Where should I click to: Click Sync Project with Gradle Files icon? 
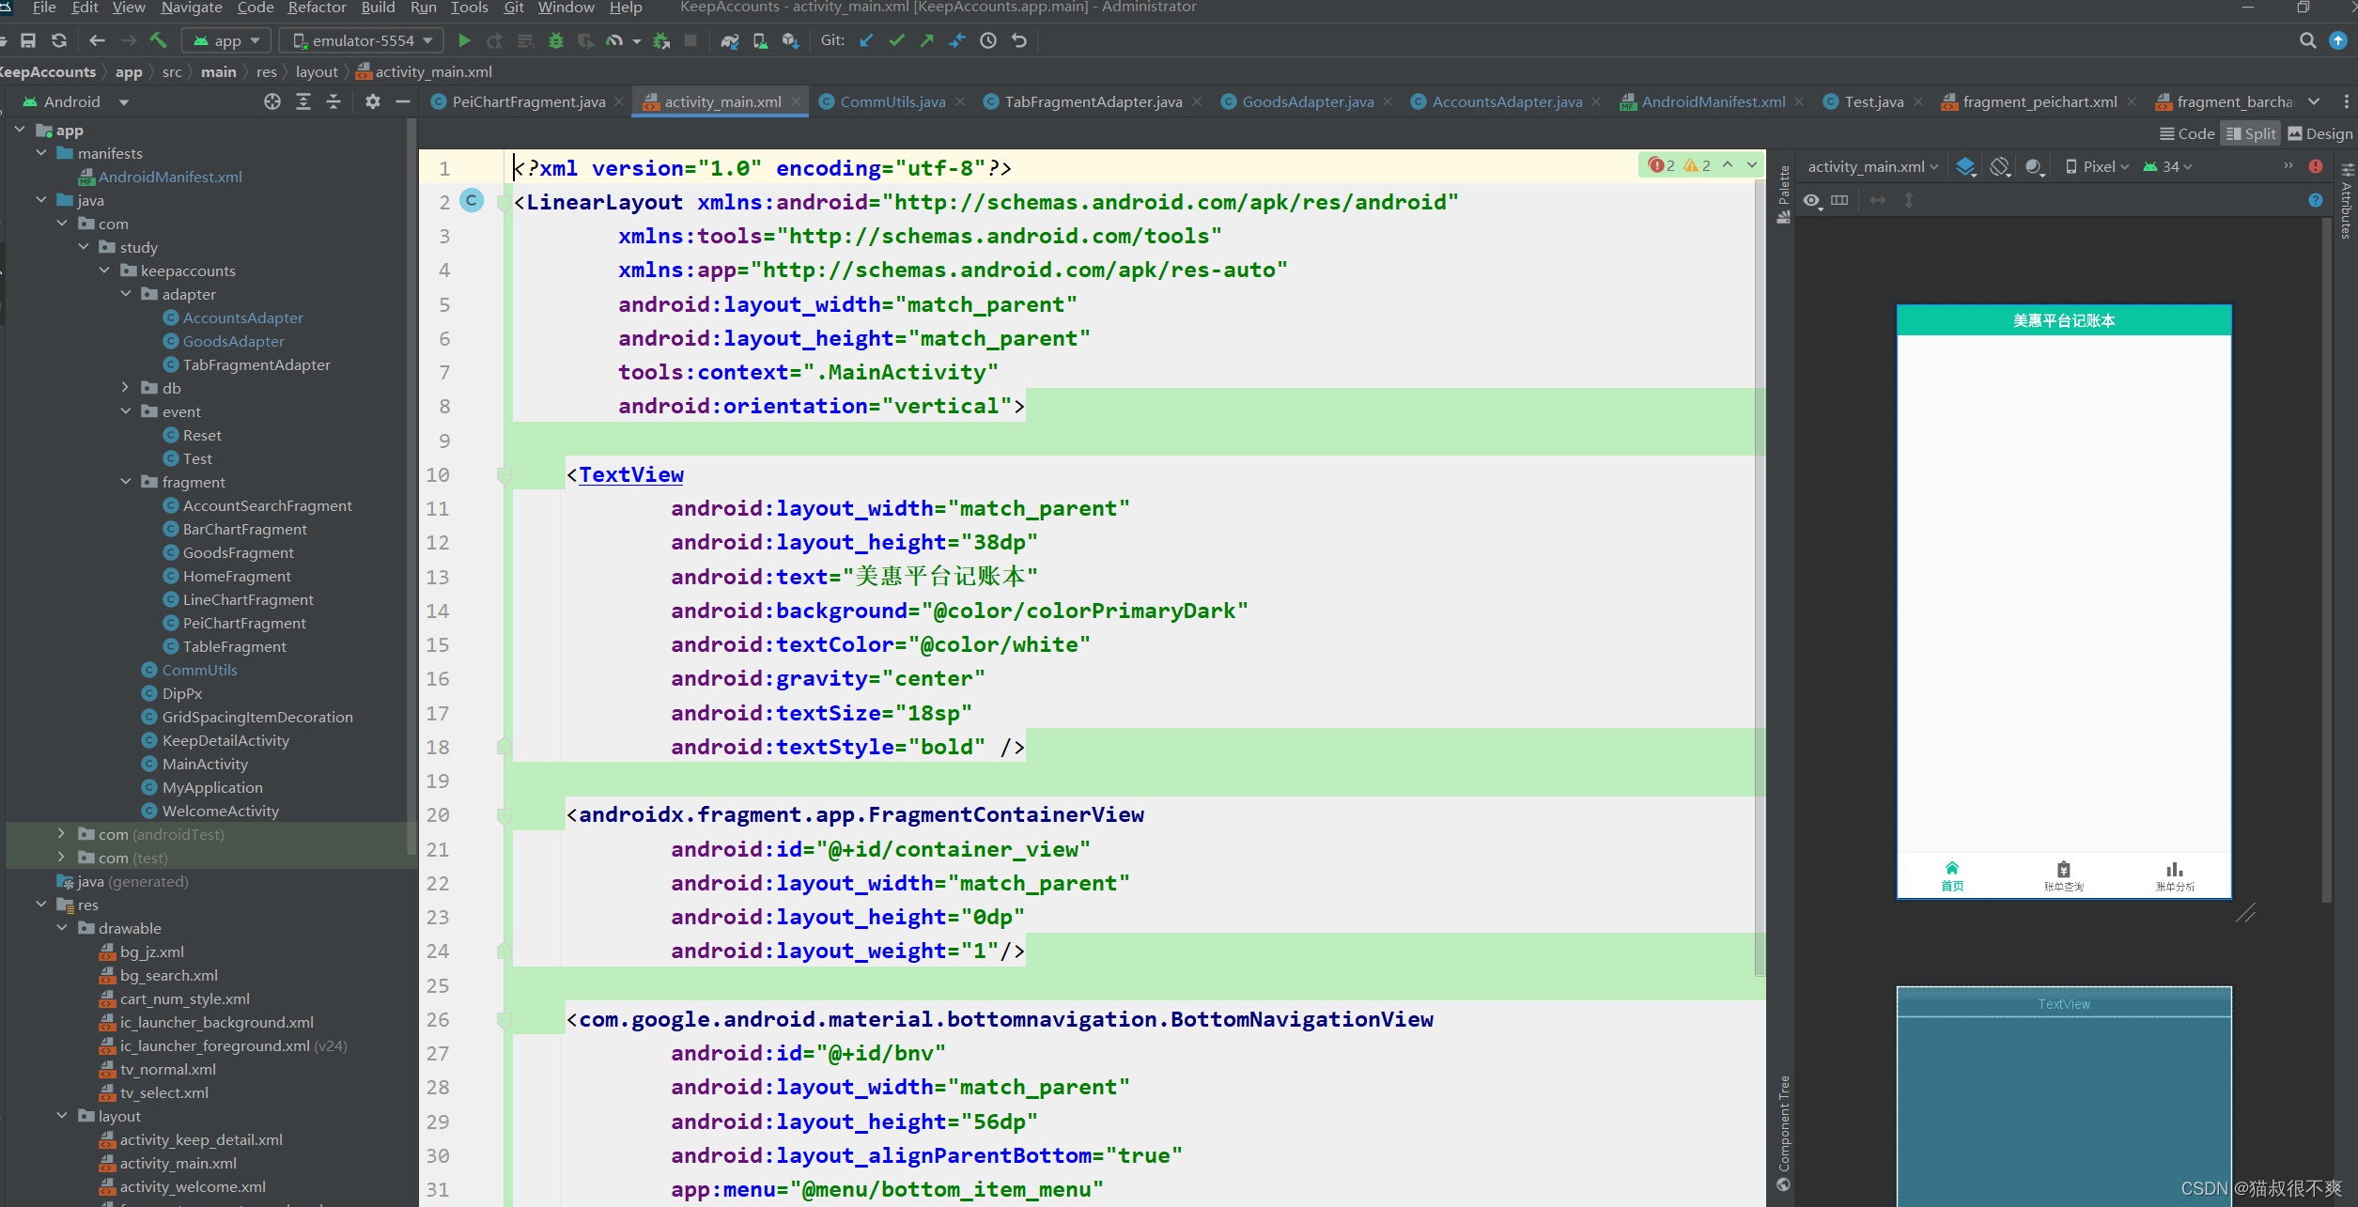tap(730, 40)
